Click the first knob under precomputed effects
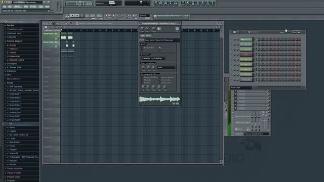 [x=143, y=87]
